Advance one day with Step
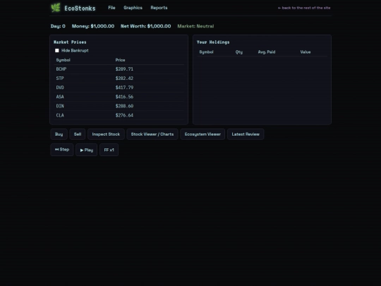381x286 pixels. point(62,150)
